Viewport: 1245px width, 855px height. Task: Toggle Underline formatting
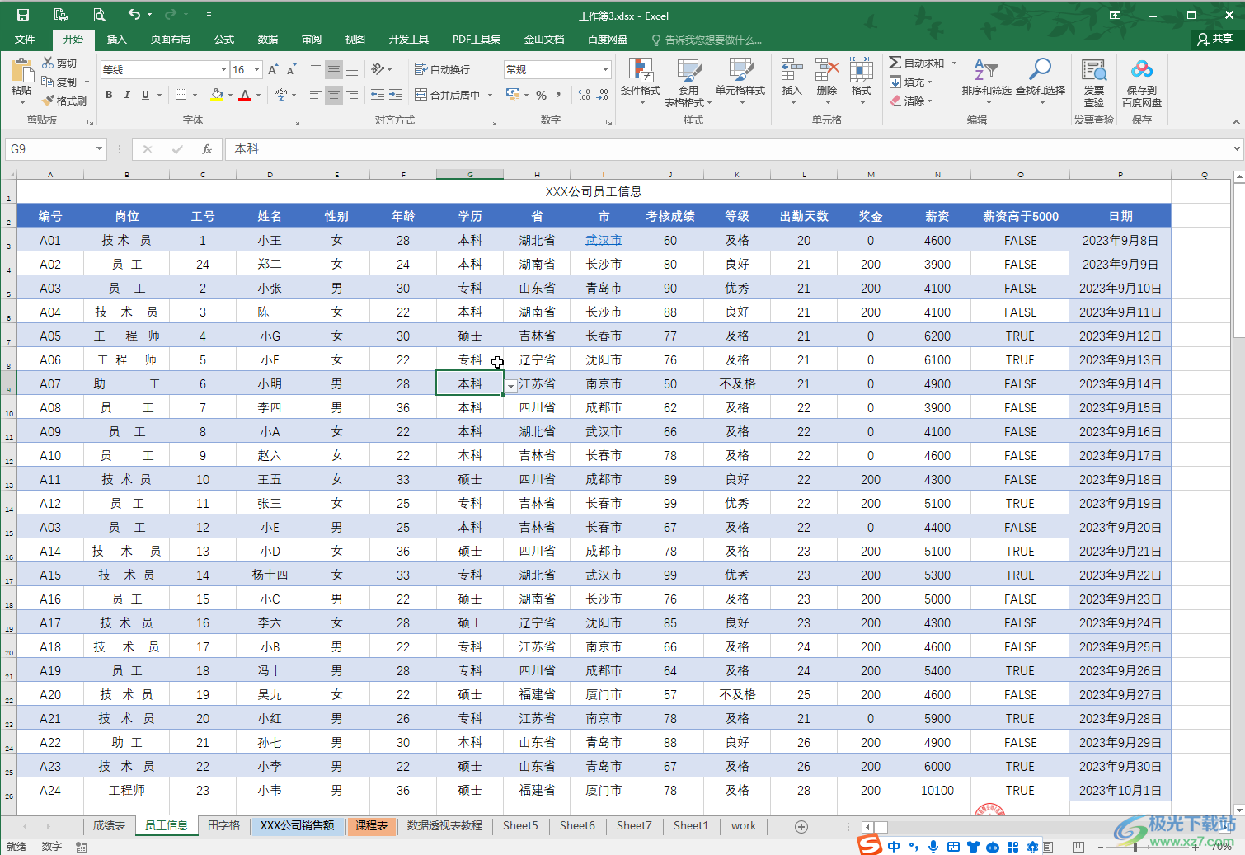[x=145, y=95]
